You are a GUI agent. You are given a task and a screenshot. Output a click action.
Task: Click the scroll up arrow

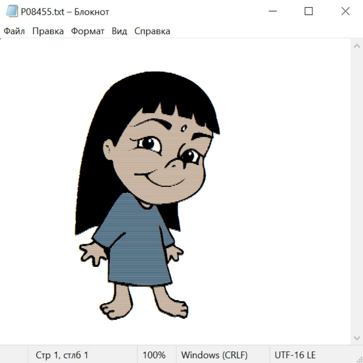pos(357,46)
